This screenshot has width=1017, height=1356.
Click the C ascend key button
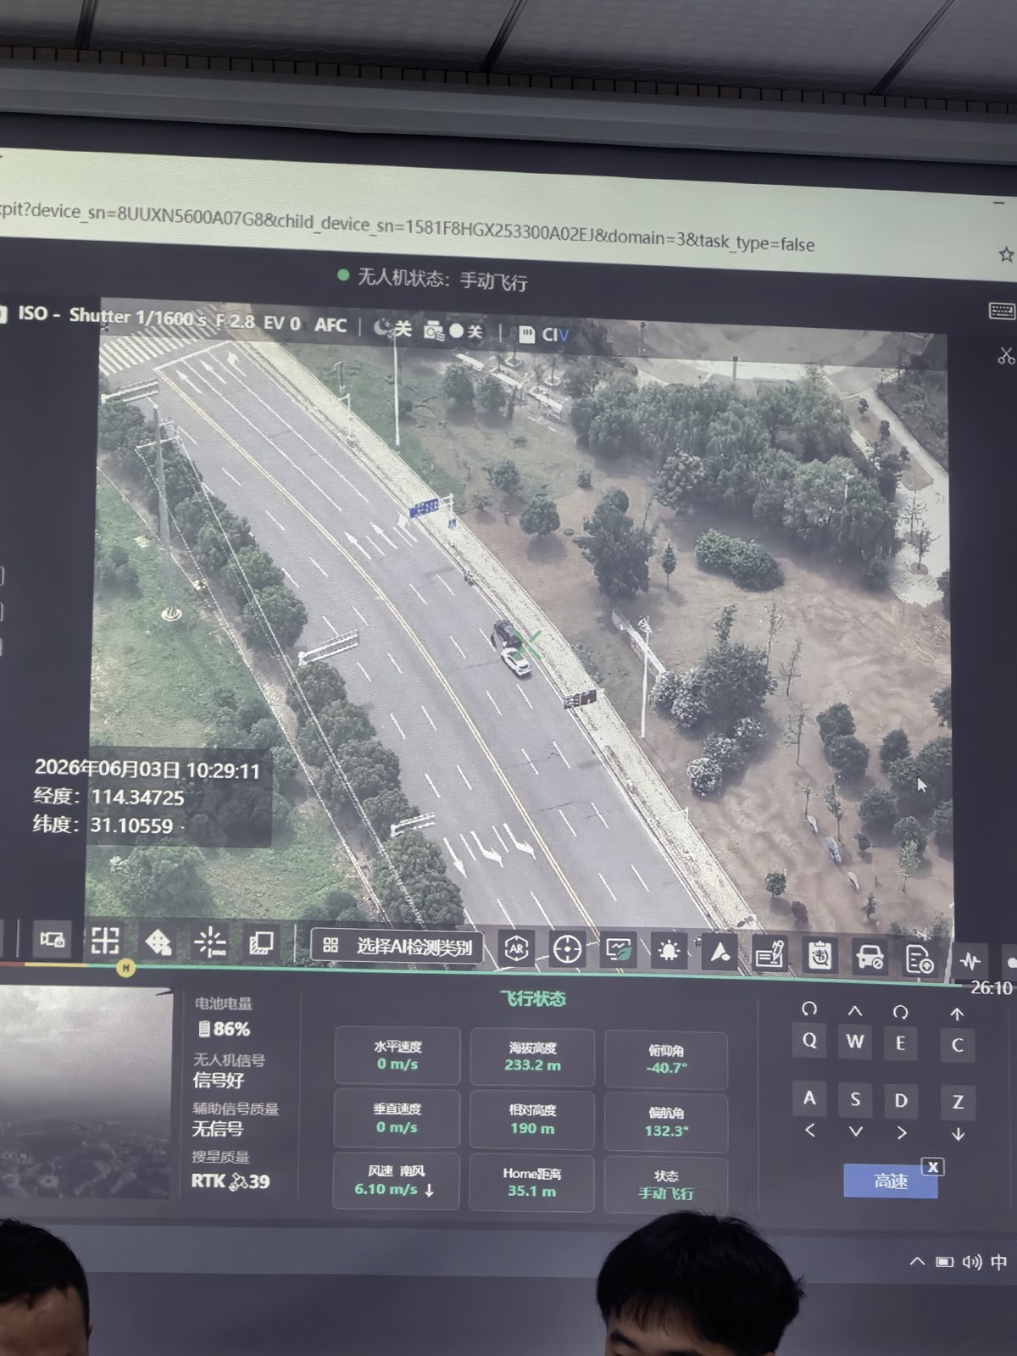pyautogui.click(x=958, y=1044)
